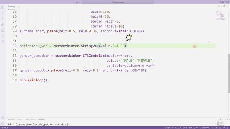Open the Accounts menu icon
Viewport: 230px width, 129px height.
click(3, 118)
